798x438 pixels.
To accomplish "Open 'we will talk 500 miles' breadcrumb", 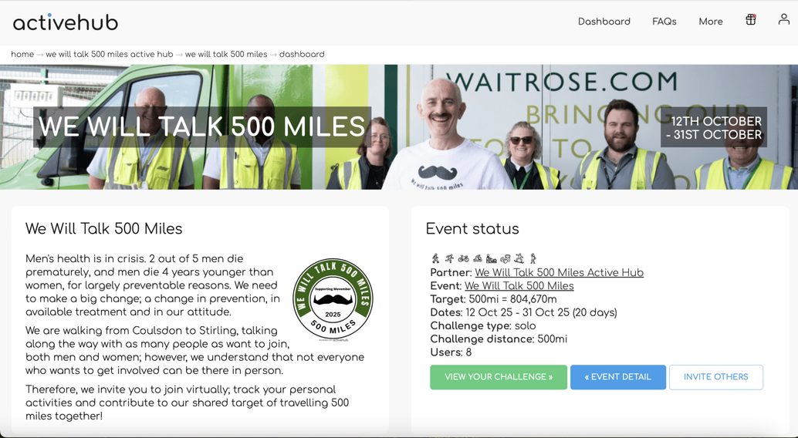I will [x=226, y=55].
